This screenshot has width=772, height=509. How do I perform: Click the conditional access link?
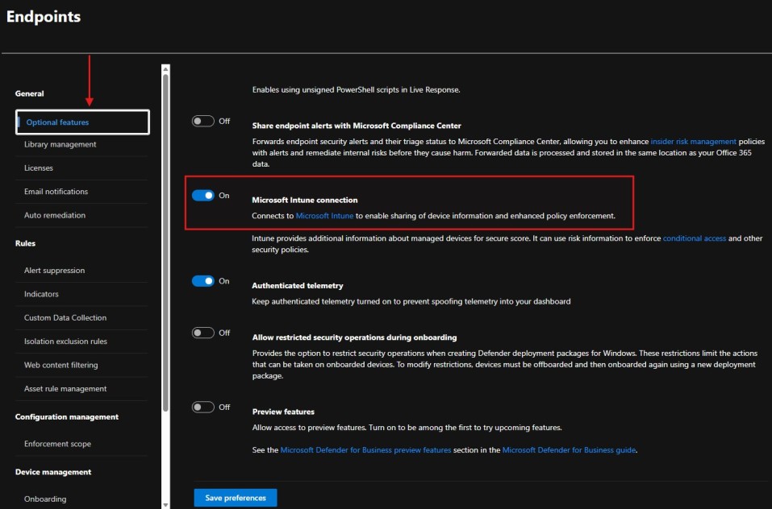click(x=695, y=238)
